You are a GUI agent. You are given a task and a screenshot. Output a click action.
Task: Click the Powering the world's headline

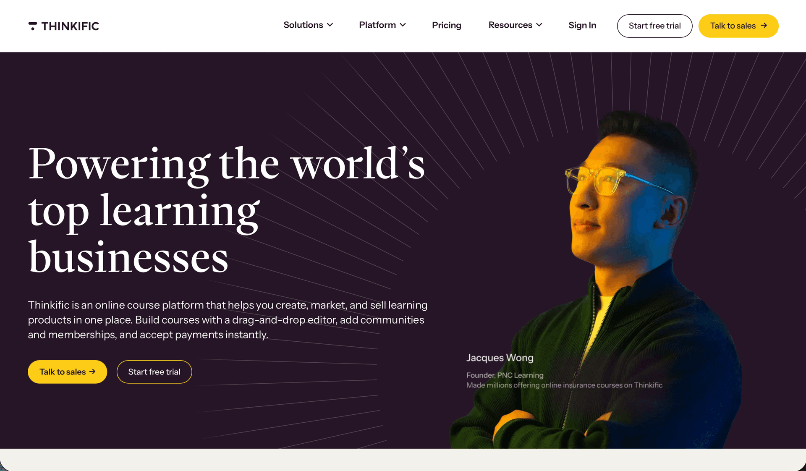[227, 165]
